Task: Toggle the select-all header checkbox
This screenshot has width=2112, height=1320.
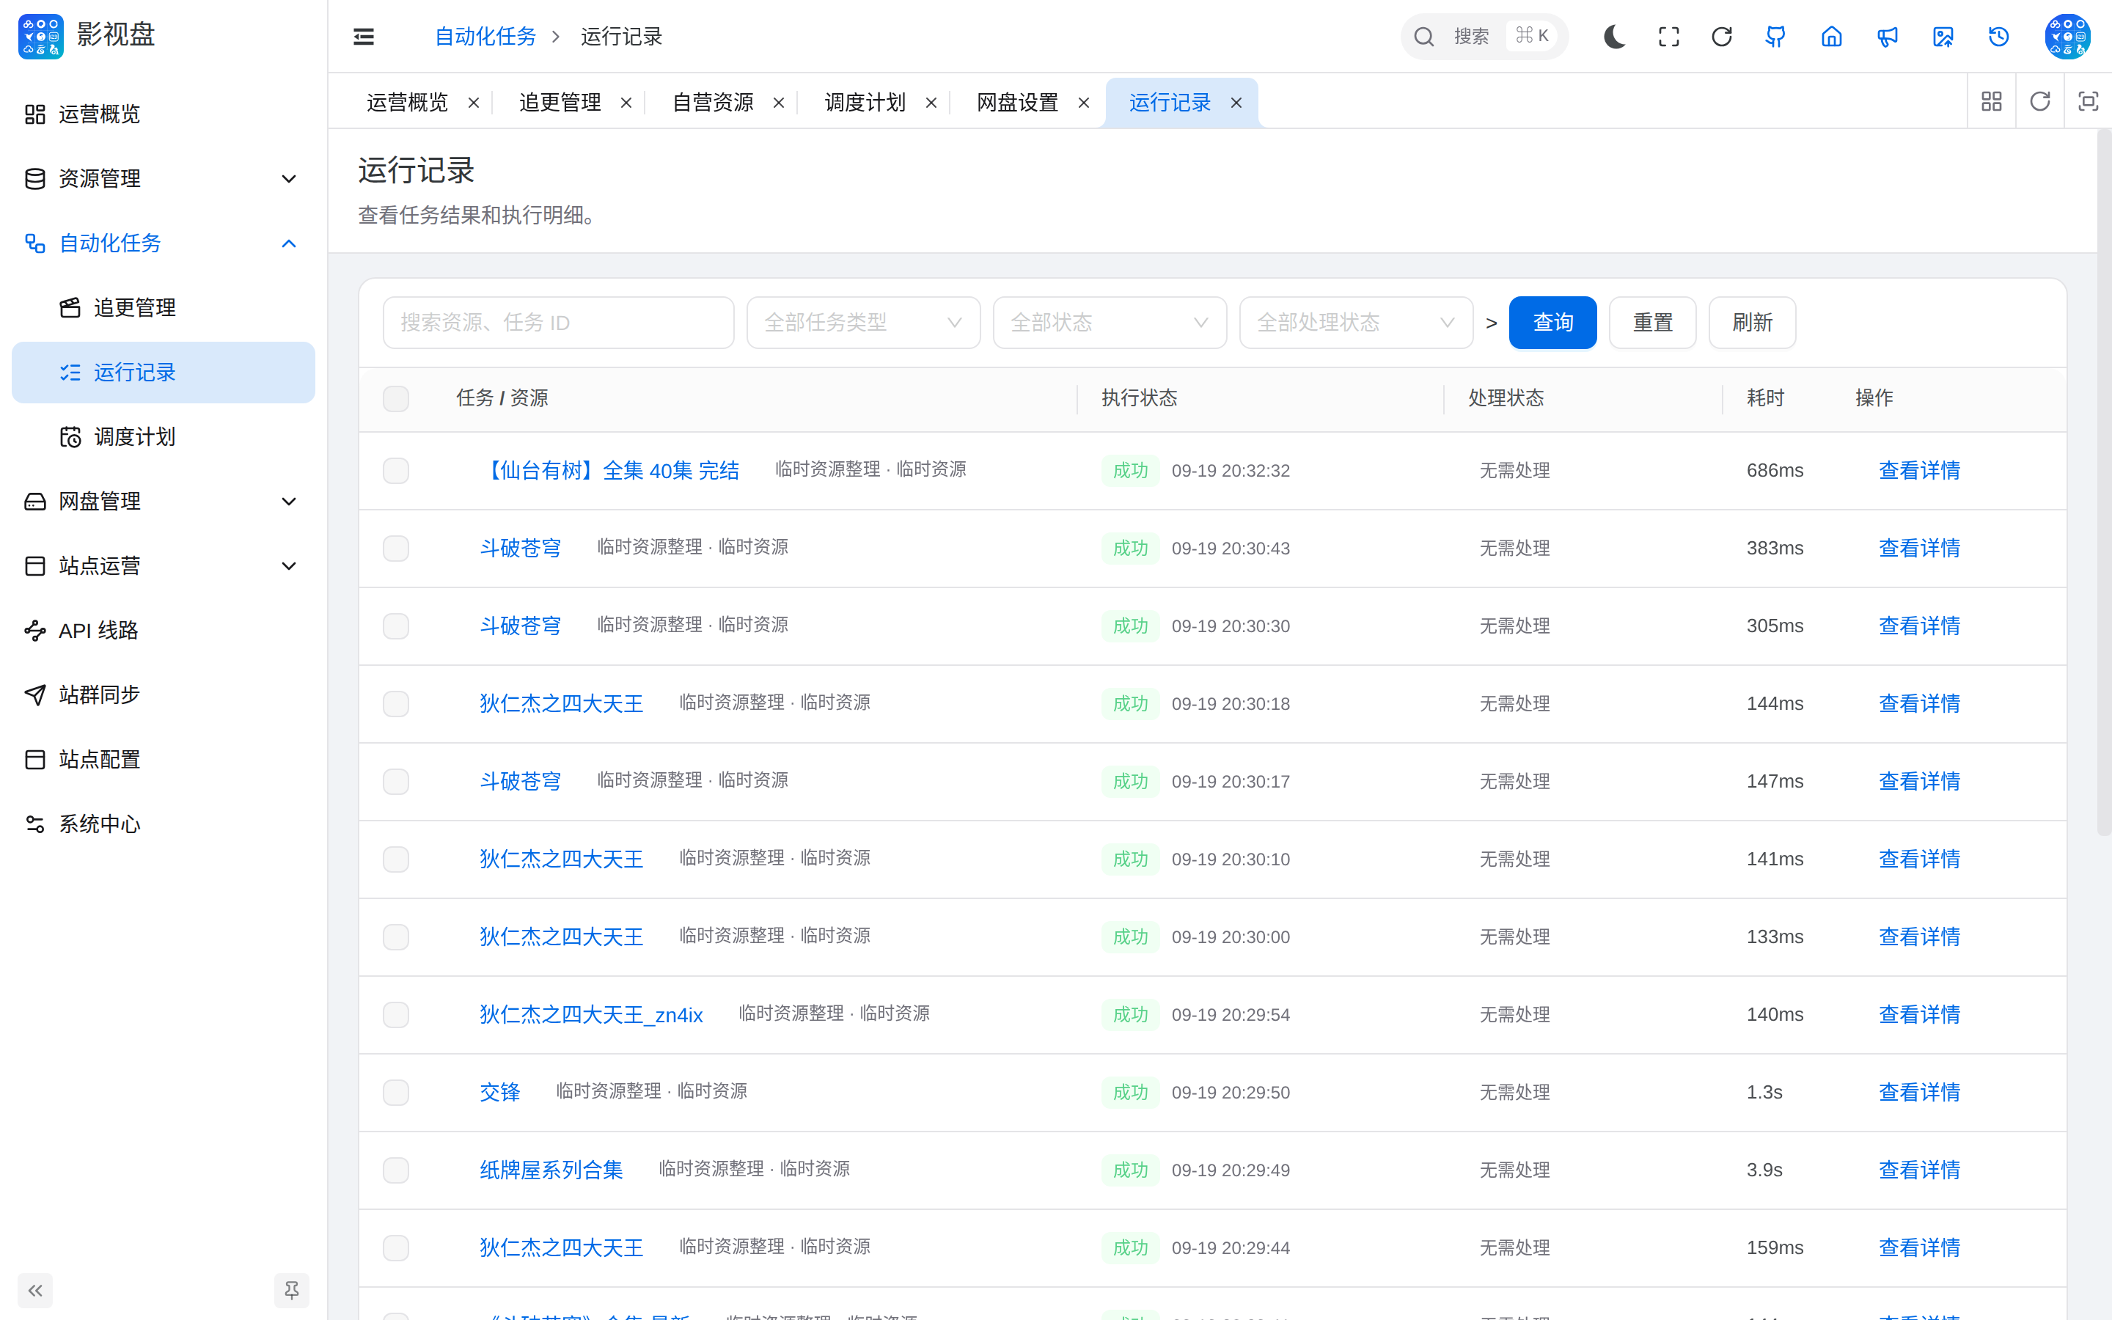Action: pos(396,399)
